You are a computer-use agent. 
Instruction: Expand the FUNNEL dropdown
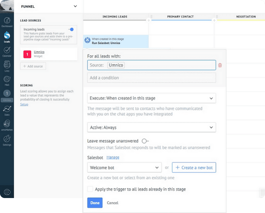click(x=75, y=6)
